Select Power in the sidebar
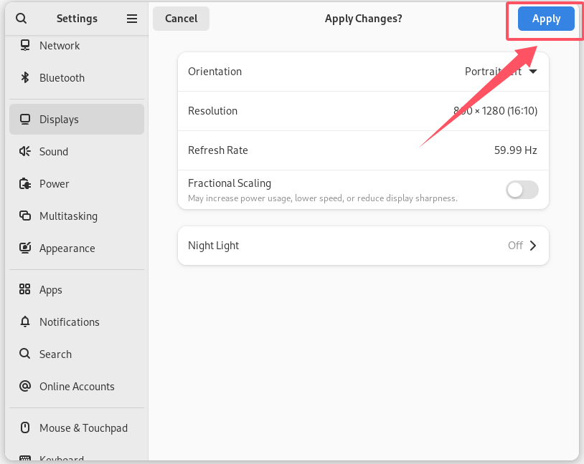The height and width of the screenshot is (464, 584). pyautogui.click(x=77, y=183)
